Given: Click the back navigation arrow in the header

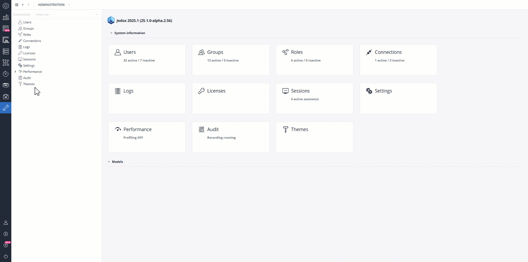Looking at the screenshot, I should click(x=23, y=5).
